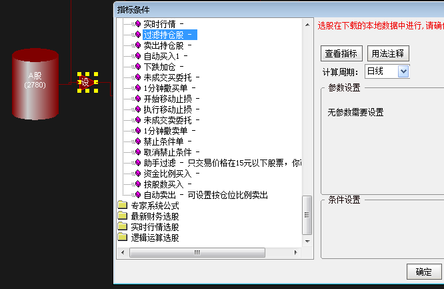Select the 自动卖出 indicator item
The image size is (444, 289).
[x=160, y=195]
